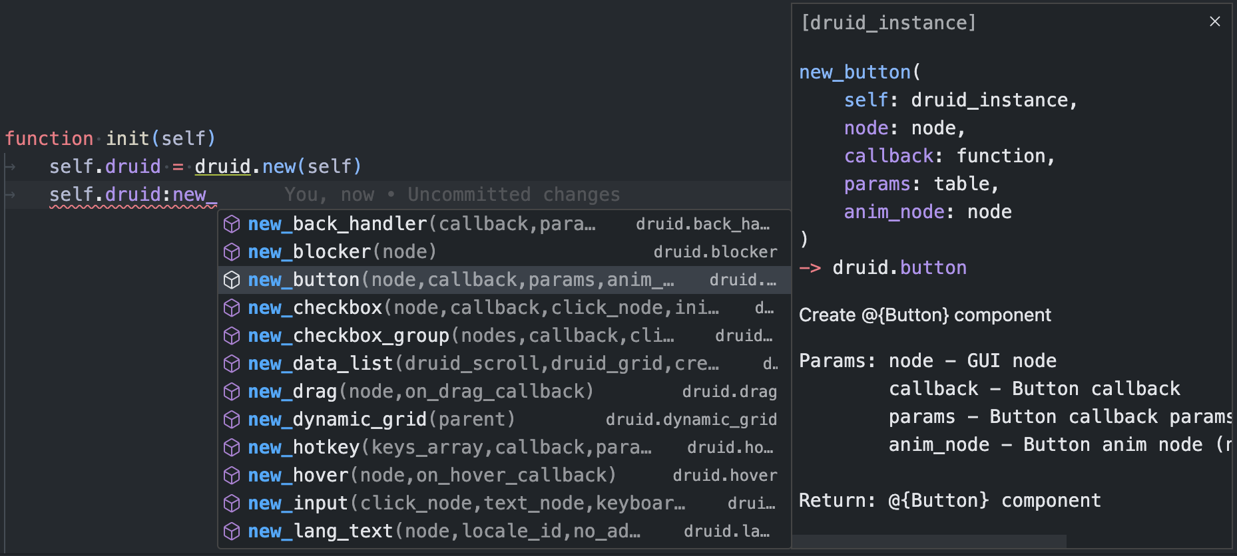
Task: Click the method icon beside new_checkbox_group
Action: pyautogui.click(x=232, y=336)
